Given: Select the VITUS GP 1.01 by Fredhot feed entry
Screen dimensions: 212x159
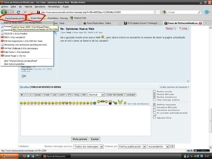Looking at the screenshot, I should [x=15, y=34].
